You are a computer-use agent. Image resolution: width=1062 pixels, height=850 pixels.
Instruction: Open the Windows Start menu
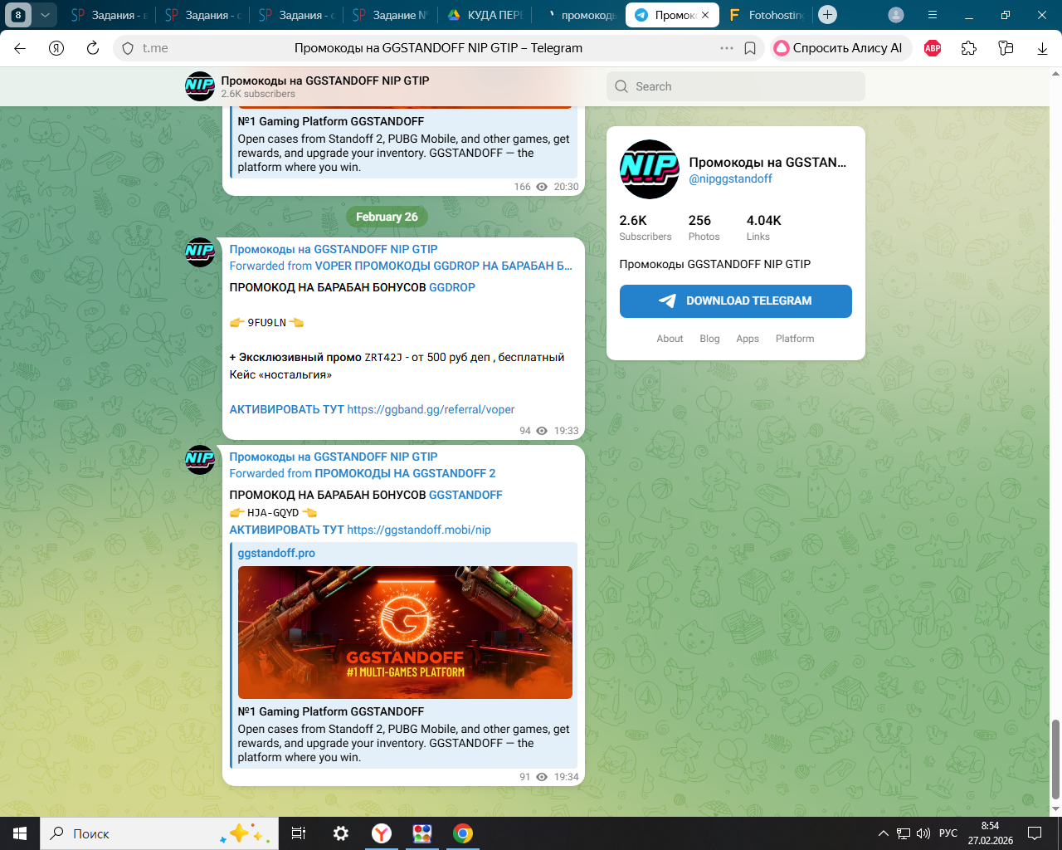(20, 833)
